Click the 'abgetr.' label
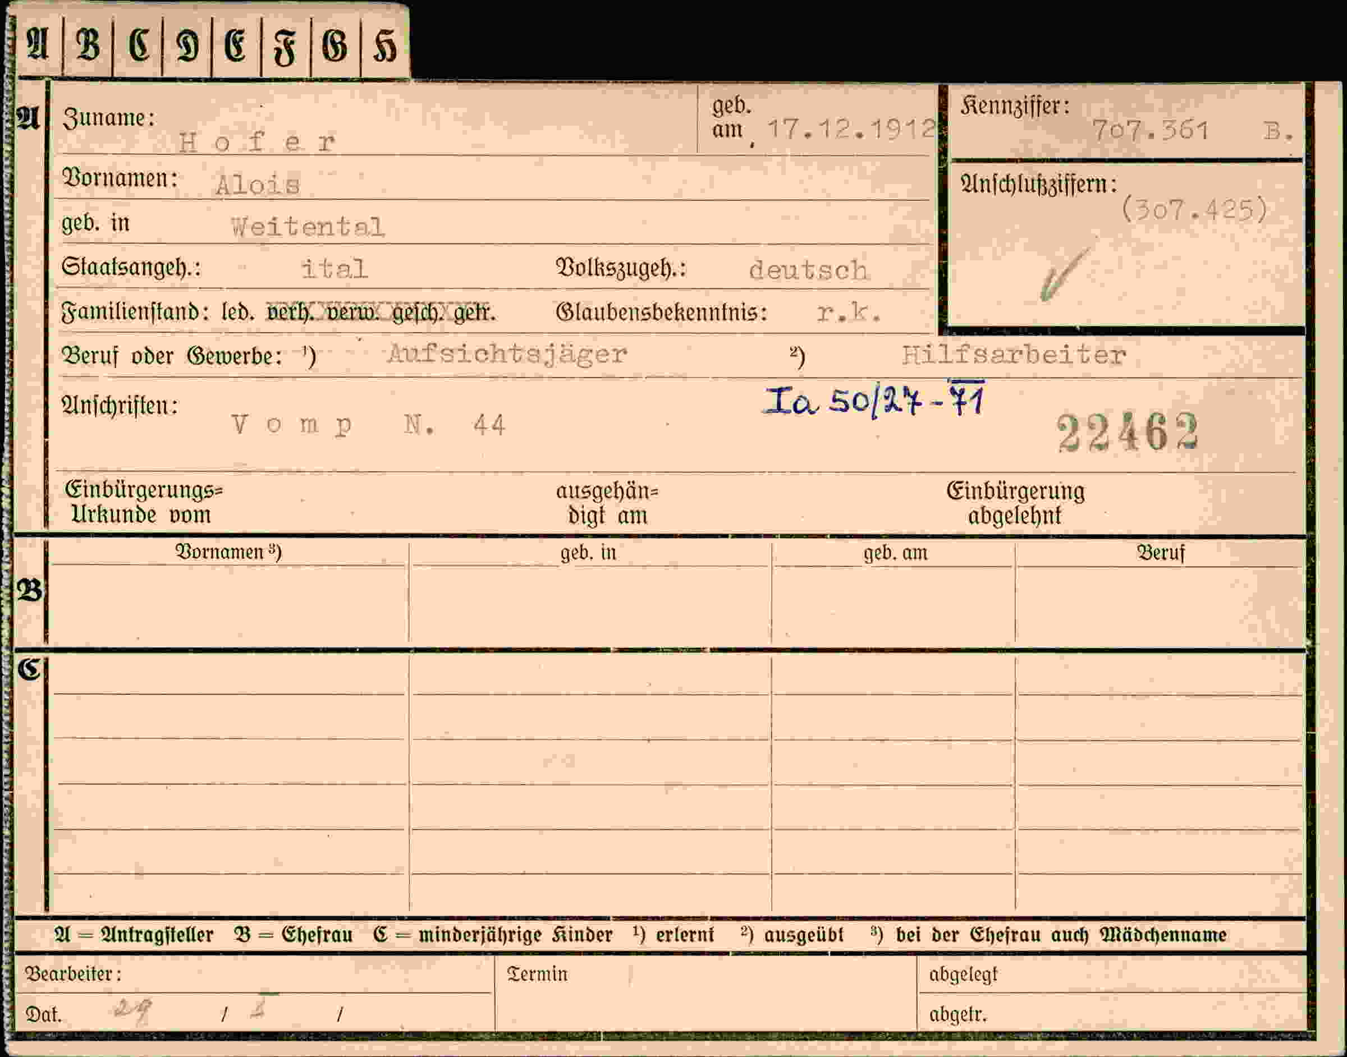1347x1057 pixels. click(957, 1014)
